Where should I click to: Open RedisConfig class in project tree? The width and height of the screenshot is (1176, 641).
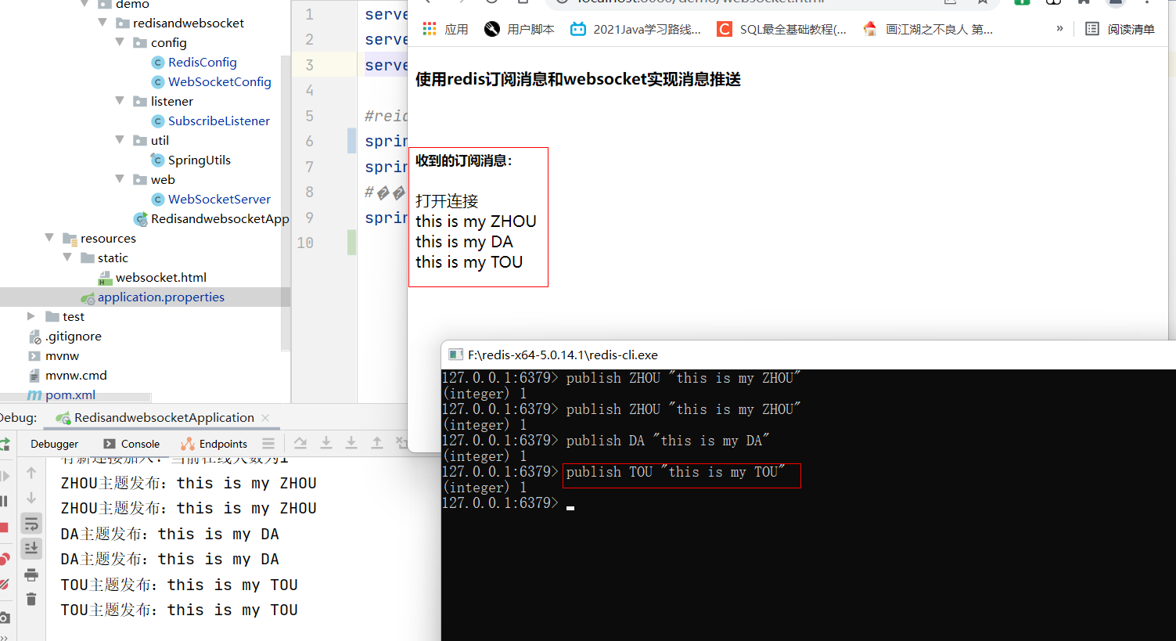(x=202, y=62)
